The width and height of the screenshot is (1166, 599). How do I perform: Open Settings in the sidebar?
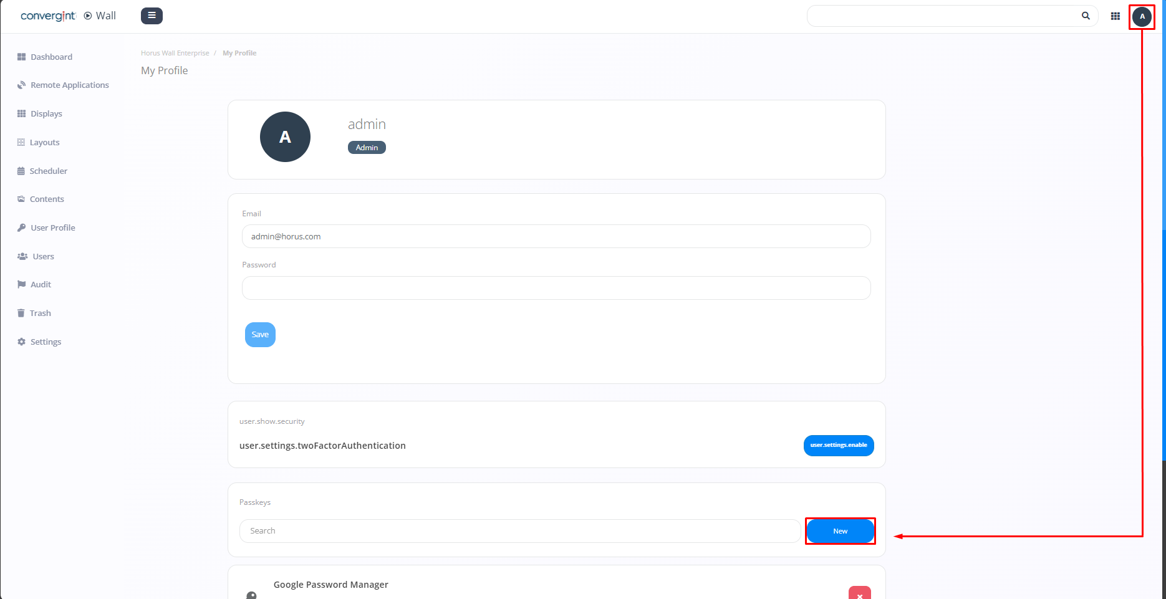(x=46, y=342)
